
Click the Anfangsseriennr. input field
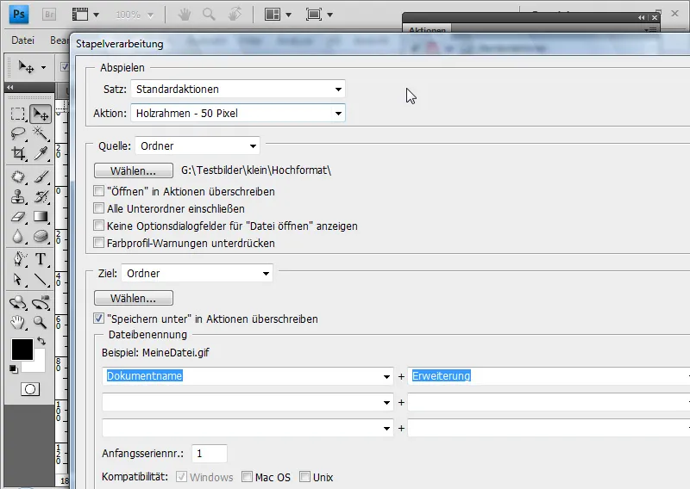pyautogui.click(x=210, y=454)
